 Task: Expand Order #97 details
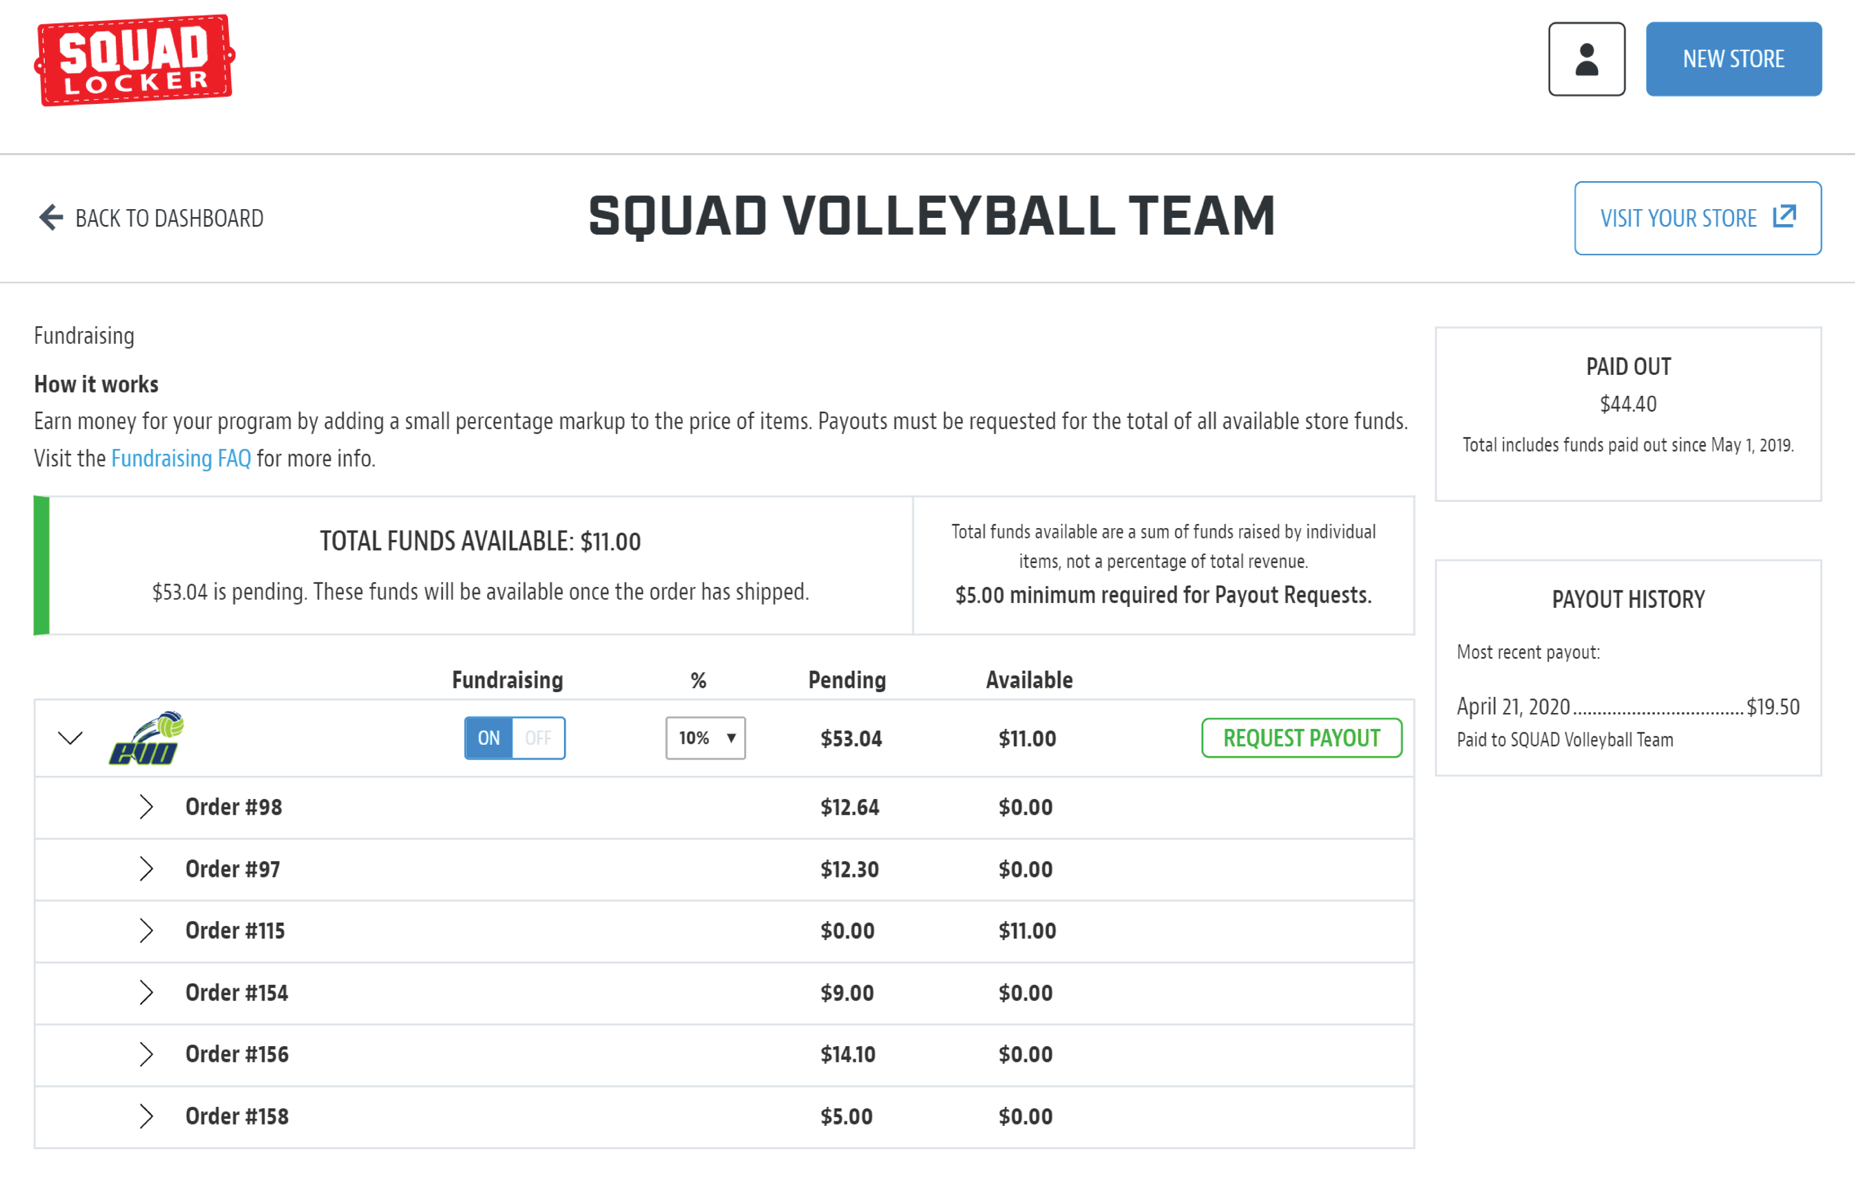[146, 869]
